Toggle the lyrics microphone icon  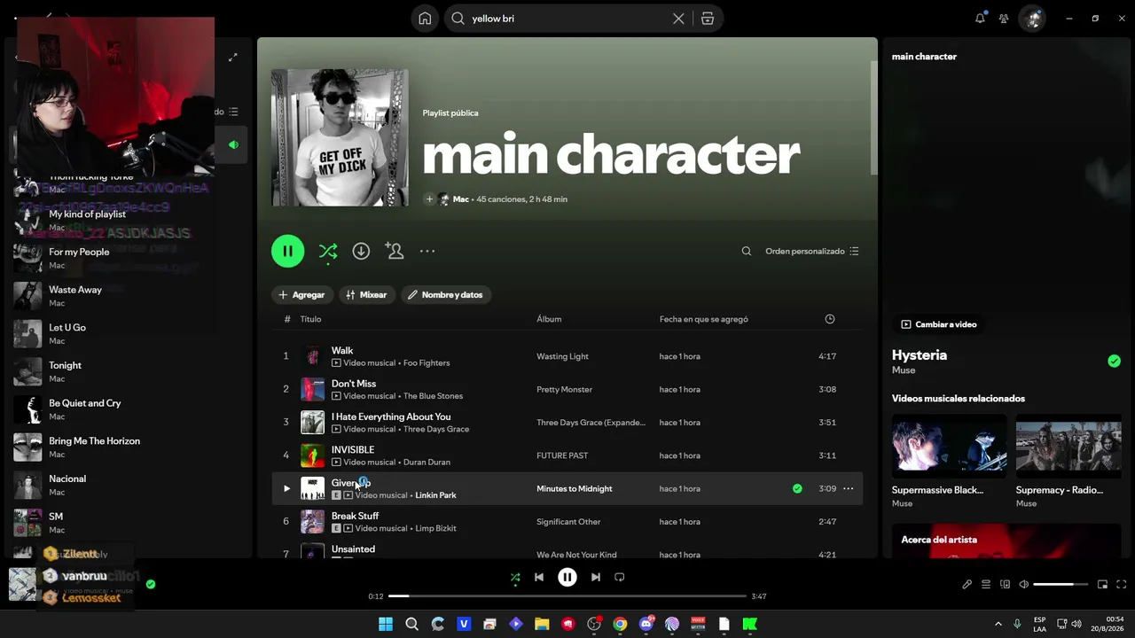coord(967,585)
